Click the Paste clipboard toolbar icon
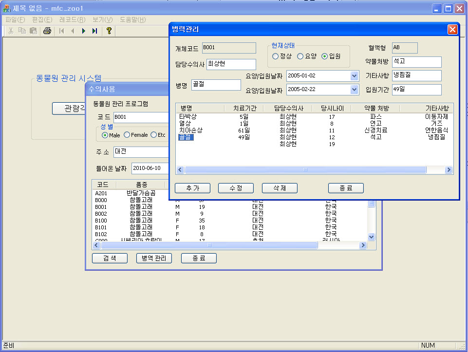The width and height of the screenshot is (468, 352). click(33, 31)
